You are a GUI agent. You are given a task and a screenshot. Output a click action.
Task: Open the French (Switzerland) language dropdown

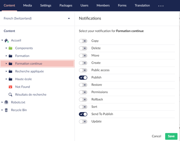click(x=37, y=18)
